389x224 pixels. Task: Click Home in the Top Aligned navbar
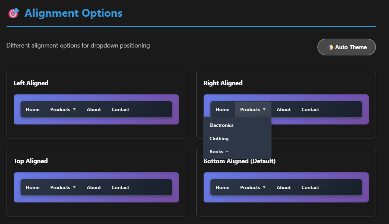(x=33, y=187)
